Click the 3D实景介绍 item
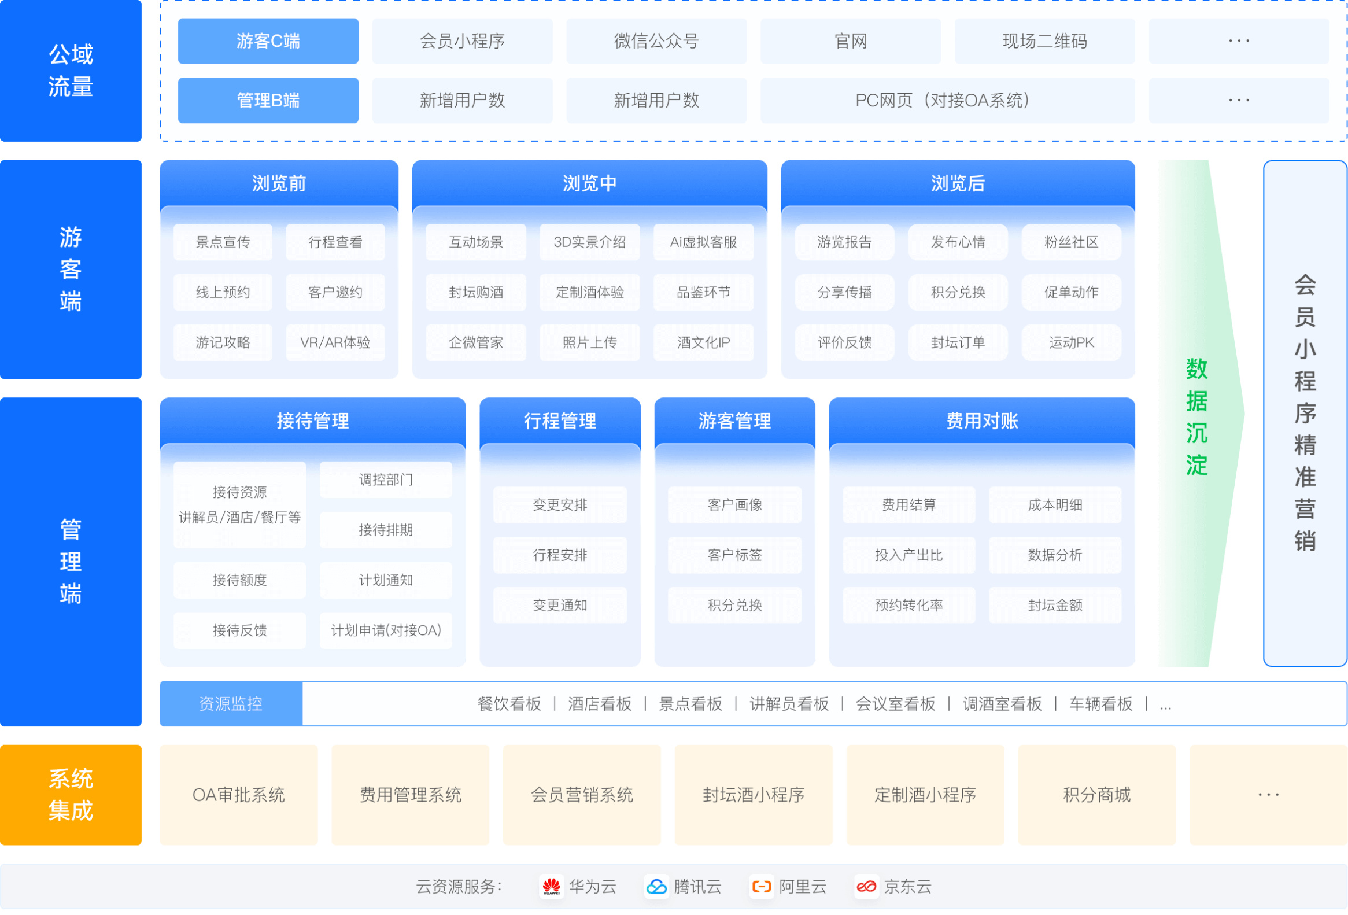 pyautogui.click(x=589, y=242)
